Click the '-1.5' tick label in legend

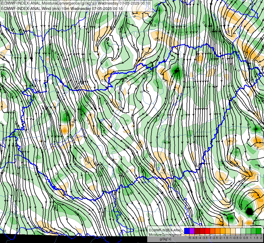pyautogui.click(x=225, y=238)
